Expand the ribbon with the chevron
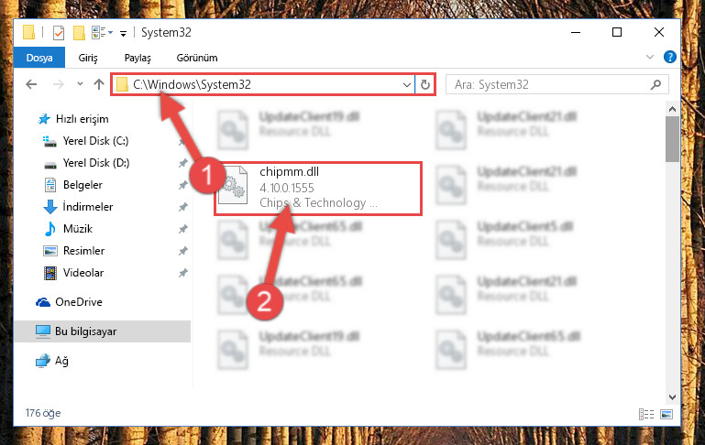The image size is (705, 445). point(650,57)
